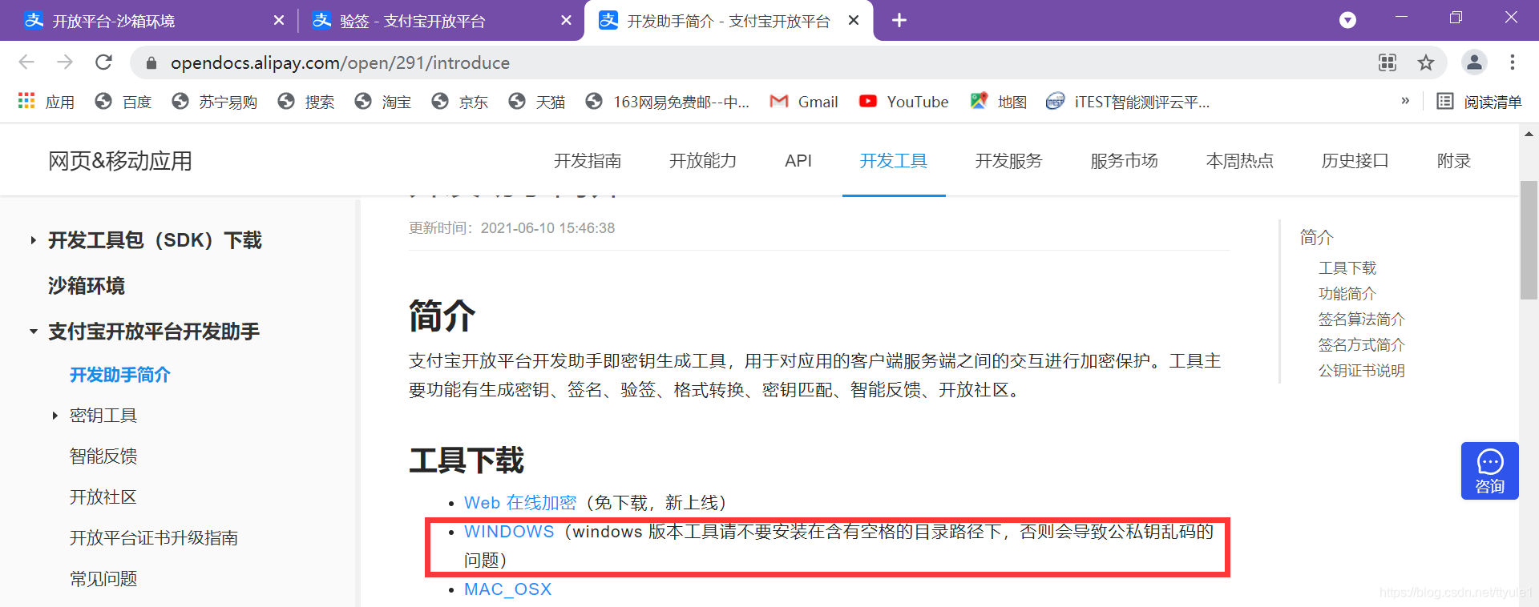The image size is (1539, 607).
Task: Open the 淘宝 bookmark
Action: [383, 102]
